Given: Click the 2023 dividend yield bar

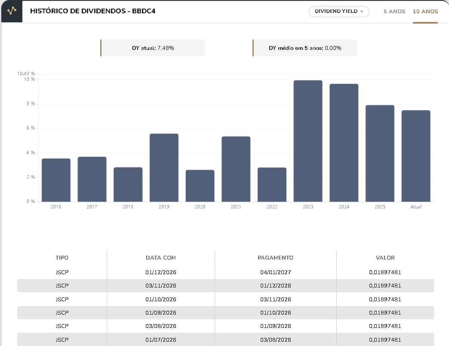Looking at the screenshot, I should (308, 141).
